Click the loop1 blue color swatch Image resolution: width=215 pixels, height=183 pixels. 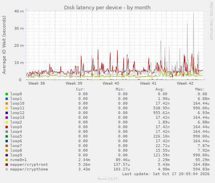(7, 99)
